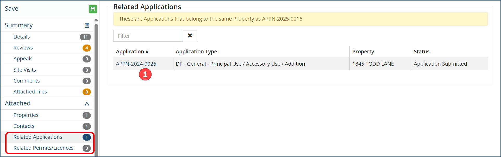Click the orange Reviews badge showing 4
The height and width of the screenshot is (157, 501).
(87, 48)
